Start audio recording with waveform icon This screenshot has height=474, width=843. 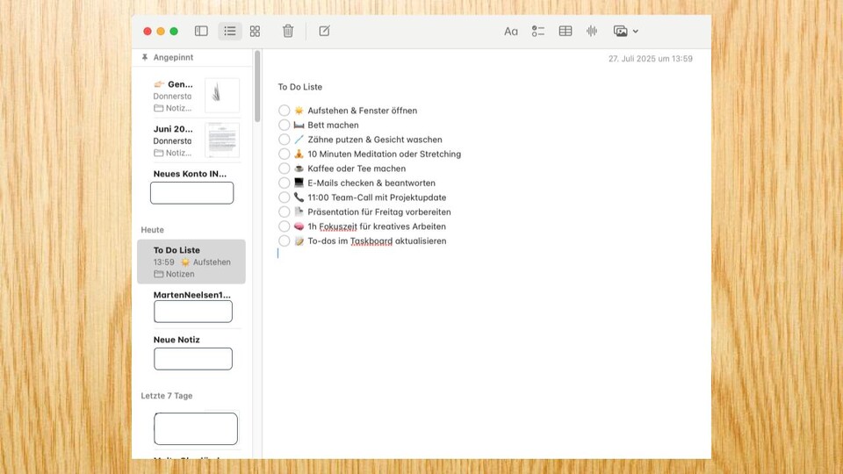(x=592, y=31)
